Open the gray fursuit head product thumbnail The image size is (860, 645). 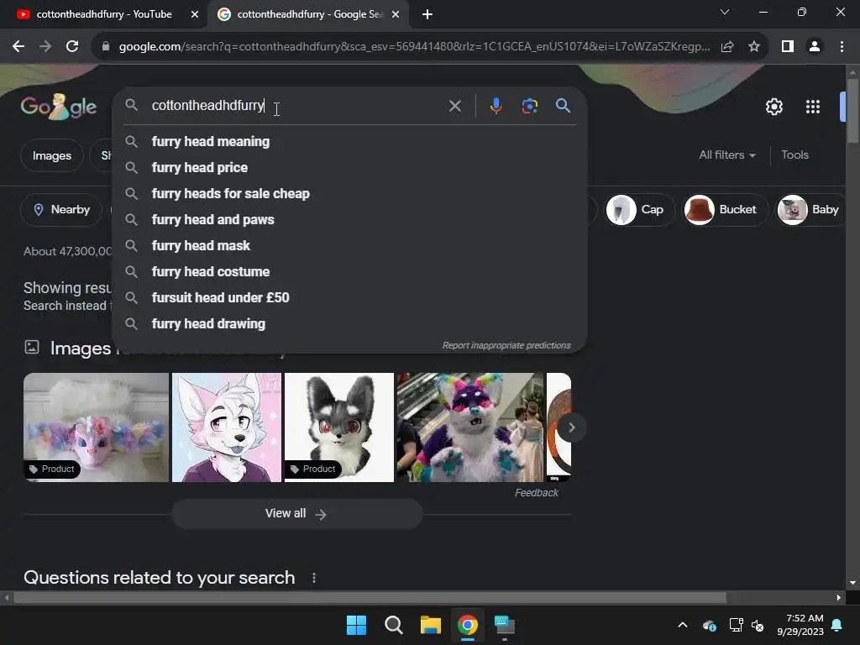[339, 427]
